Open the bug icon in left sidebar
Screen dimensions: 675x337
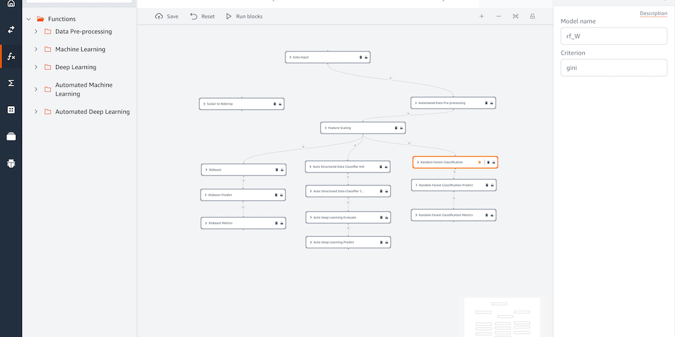pyautogui.click(x=11, y=163)
